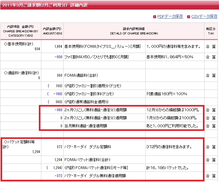Screen dimensions: 219x182
Task: Open the PDFデータ保存 link
Action: [170, 17]
